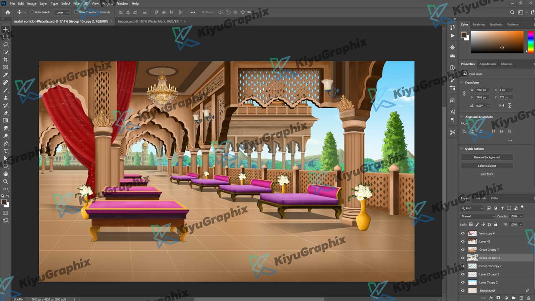Screen dimensions: 535x301
Task: Click the trash icon to delete layer
Action: (529, 298)
